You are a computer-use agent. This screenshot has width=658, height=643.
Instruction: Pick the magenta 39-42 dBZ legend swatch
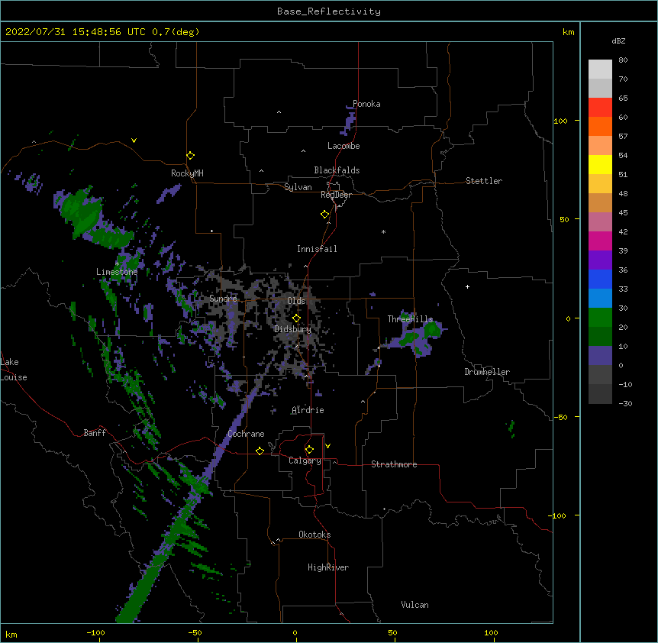(600, 241)
